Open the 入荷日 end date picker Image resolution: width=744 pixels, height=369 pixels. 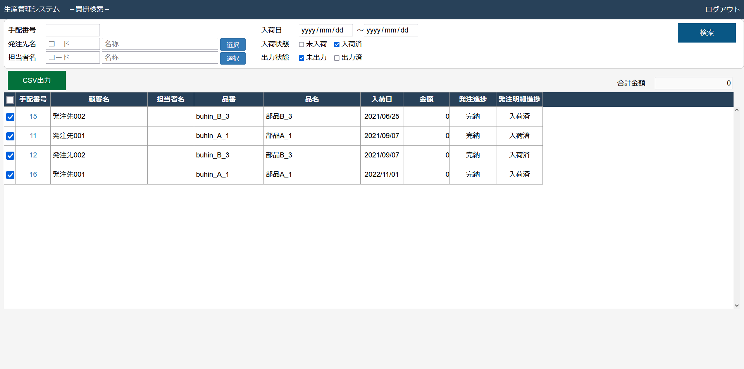pyautogui.click(x=391, y=30)
